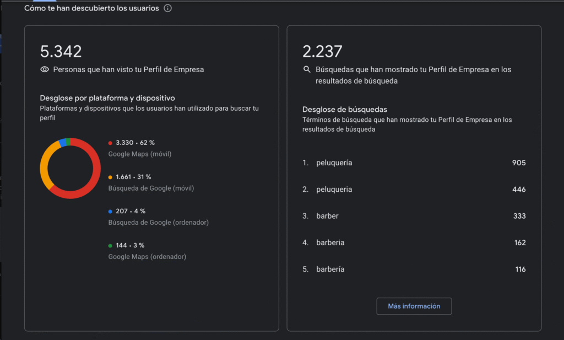Choose the second search term with 446 searches
The height and width of the screenshot is (340, 564).
point(334,190)
